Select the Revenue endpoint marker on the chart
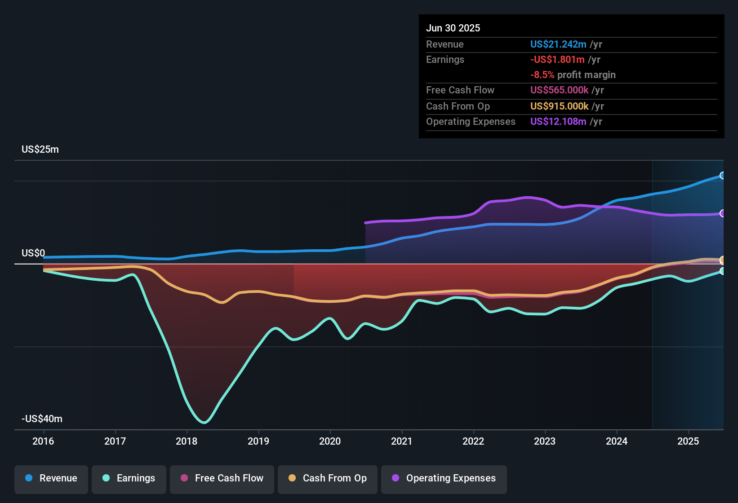738x503 pixels. (x=722, y=175)
